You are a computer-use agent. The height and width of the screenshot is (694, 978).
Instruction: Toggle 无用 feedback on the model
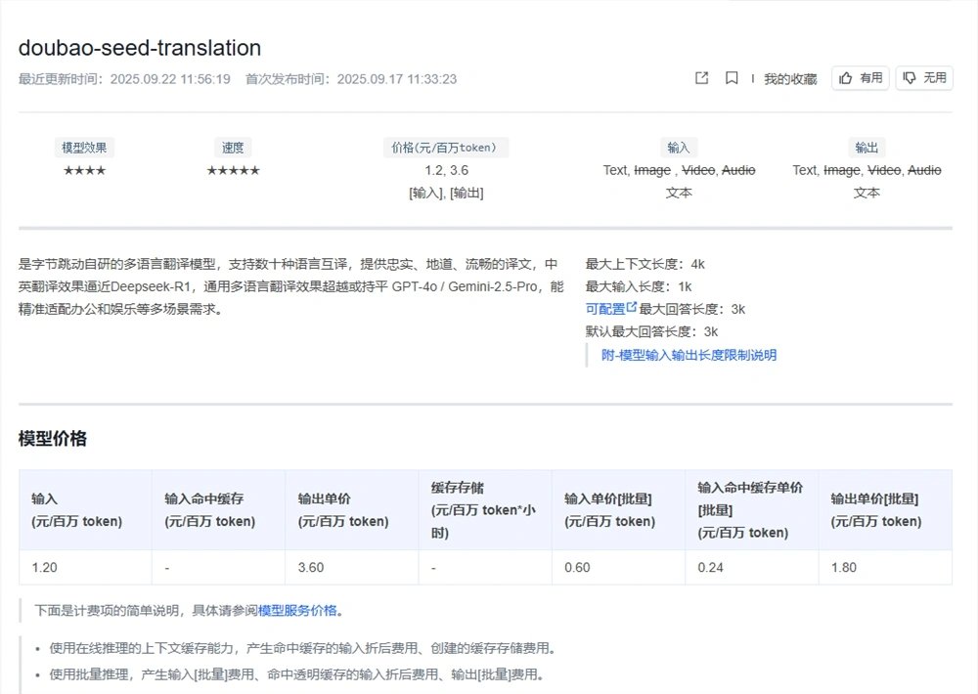coord(923,77)
